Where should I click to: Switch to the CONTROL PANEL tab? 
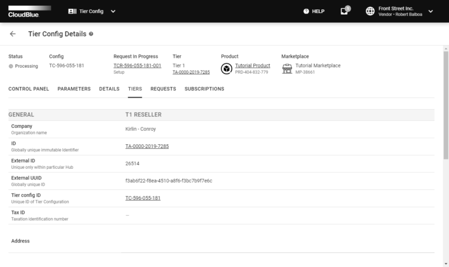(29, 89)
